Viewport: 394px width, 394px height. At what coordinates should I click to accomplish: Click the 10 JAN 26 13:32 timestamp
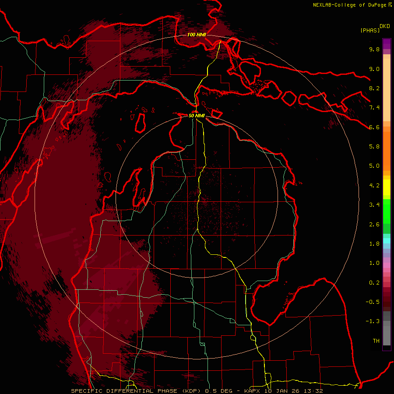[x=293, y=391]
